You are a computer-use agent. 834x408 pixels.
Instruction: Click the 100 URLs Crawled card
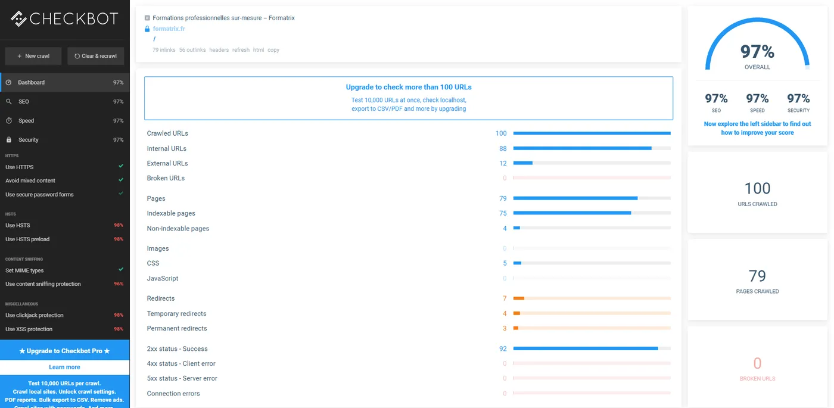[x=757, y=192]
